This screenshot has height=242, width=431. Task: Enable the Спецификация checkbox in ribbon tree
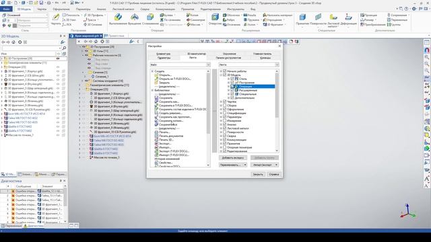pos(224,113)
